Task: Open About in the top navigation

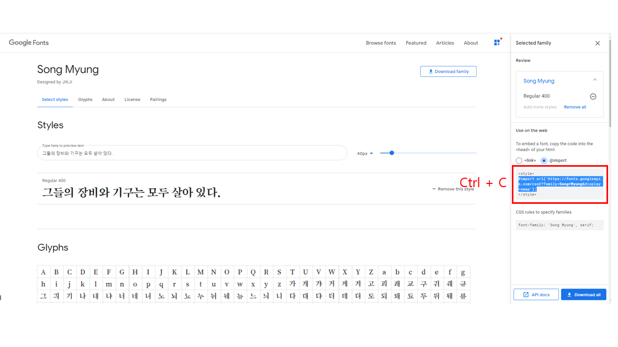Action: (x=471, y=43)
